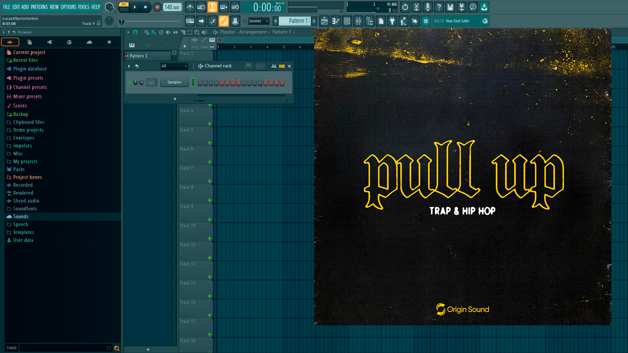628x353 pixels.
Task: Save project with the floppy disk icon
Action: pyautogui.click(x=450, y=7)
